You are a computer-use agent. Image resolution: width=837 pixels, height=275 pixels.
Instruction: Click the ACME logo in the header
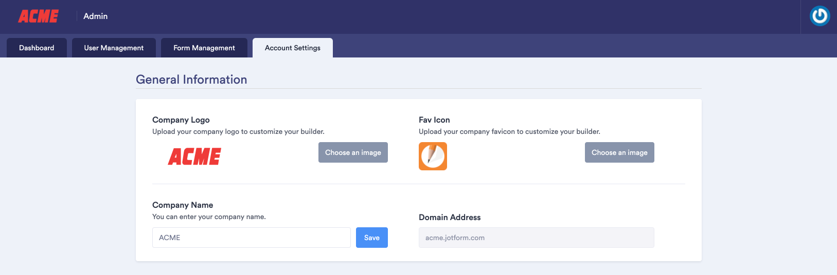[x=39, y=16]
